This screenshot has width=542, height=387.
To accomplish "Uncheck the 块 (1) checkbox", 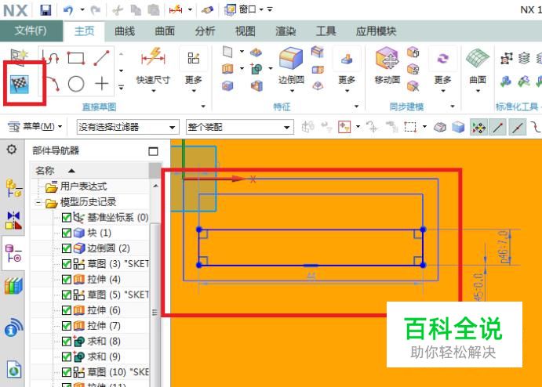I will (x=67, y=233).
